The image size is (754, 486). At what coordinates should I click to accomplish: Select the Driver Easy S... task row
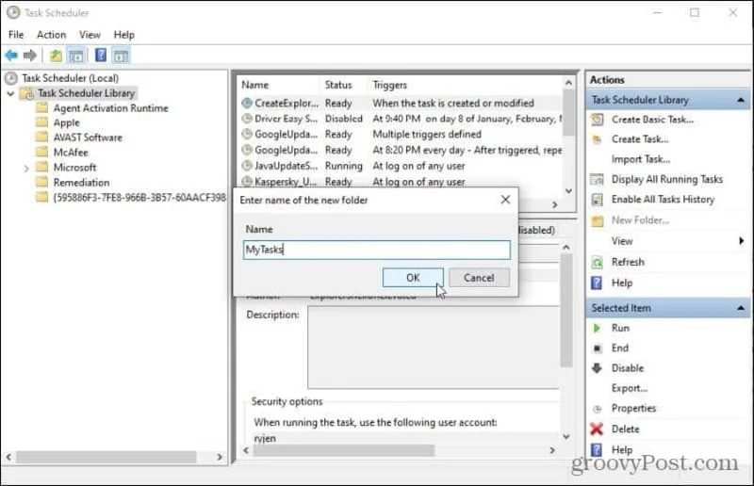pyautogui.click(x=402, y=119)
